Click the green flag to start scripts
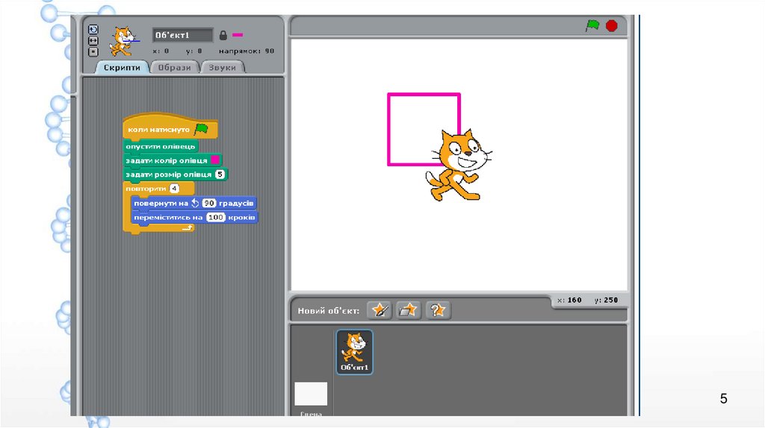This screenshot has height=428, width=765. click(x=592, y=25)
